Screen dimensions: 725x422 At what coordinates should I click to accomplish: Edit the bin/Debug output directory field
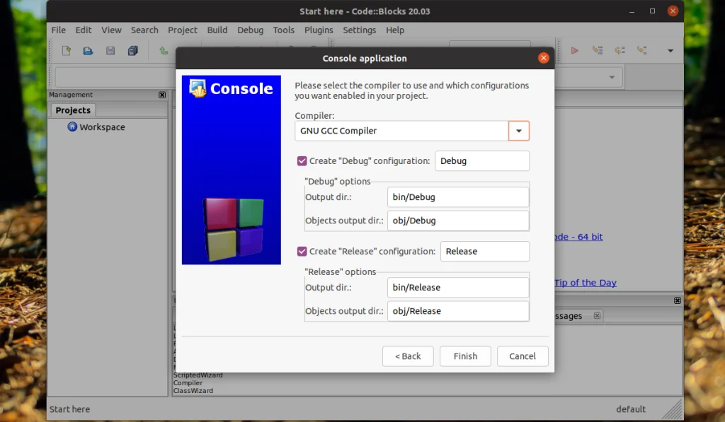coord(457,197)
